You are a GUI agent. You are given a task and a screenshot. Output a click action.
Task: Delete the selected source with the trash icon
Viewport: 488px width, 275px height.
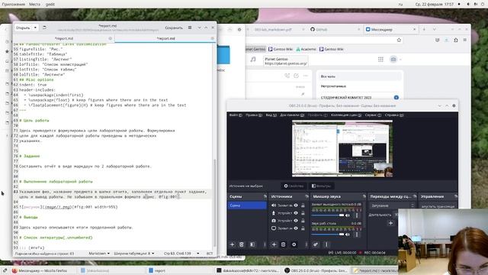[x=283, y=244]
